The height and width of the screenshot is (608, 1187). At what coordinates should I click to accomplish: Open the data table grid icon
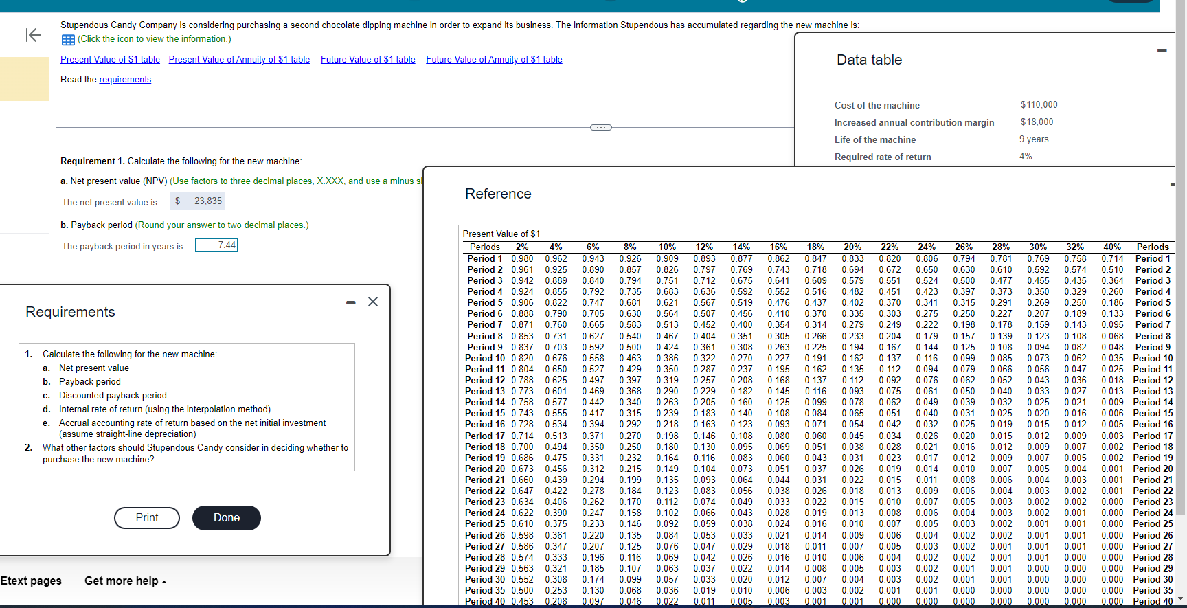tap(68, 40)
